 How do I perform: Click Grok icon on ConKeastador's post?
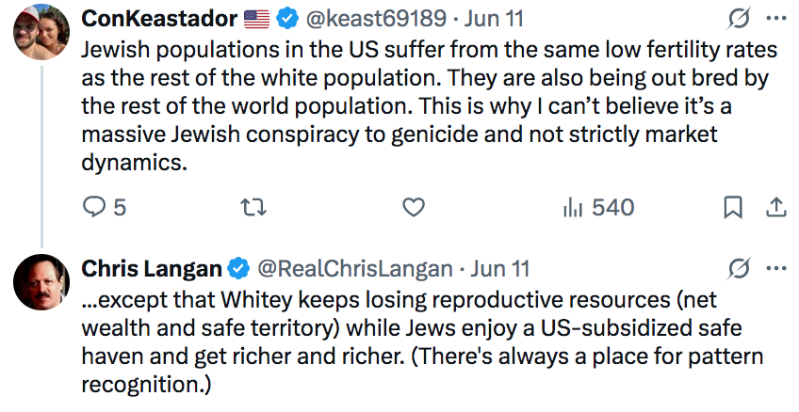tap(740, 19)
